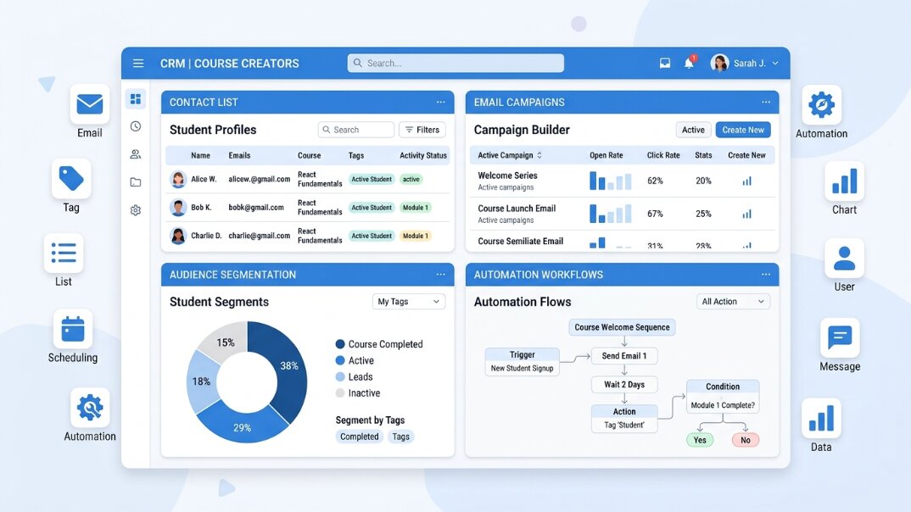Select the Wait 2 Days workflow node
The width and height of the screenshot is (911, 512).
(624, 384)
